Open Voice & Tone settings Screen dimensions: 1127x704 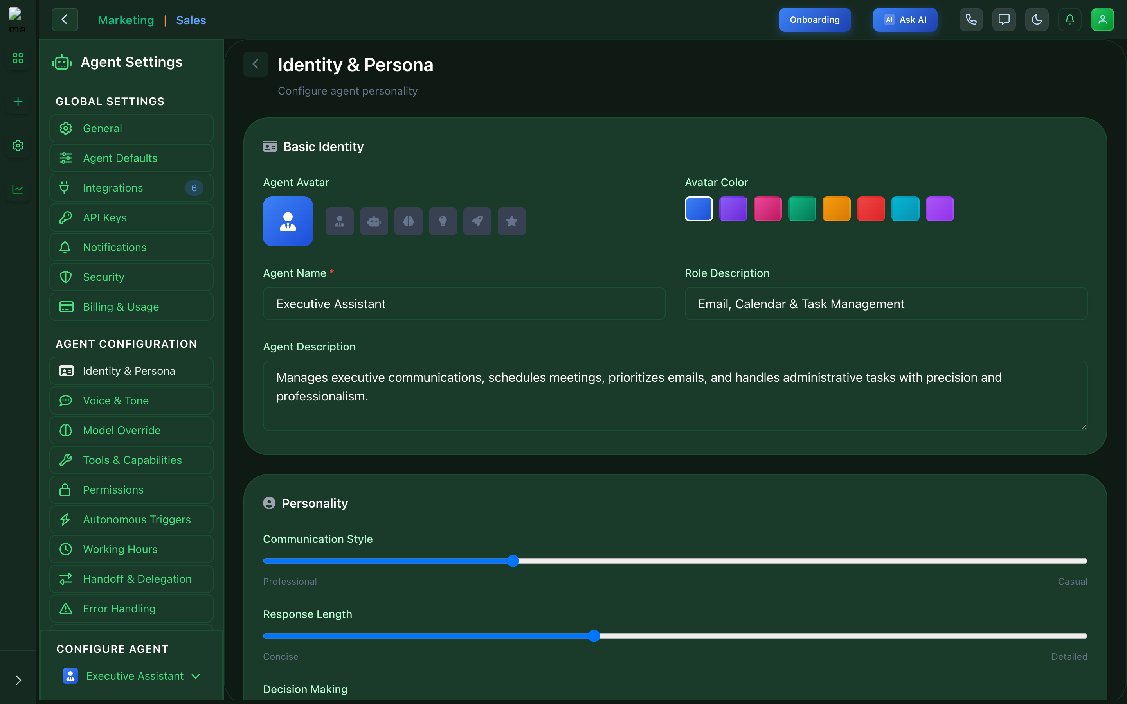[131, 400]
